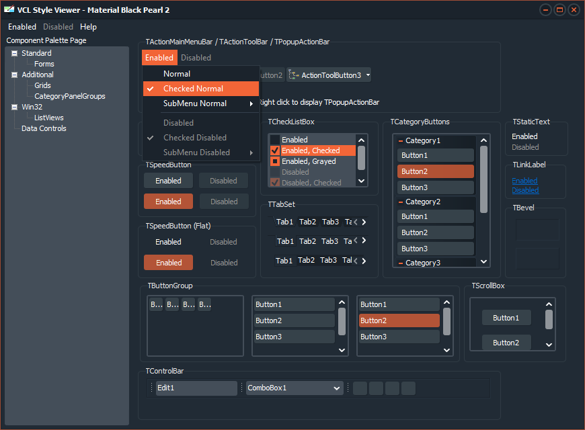Collapse the Win32 tree node

[x=15, y=107]
